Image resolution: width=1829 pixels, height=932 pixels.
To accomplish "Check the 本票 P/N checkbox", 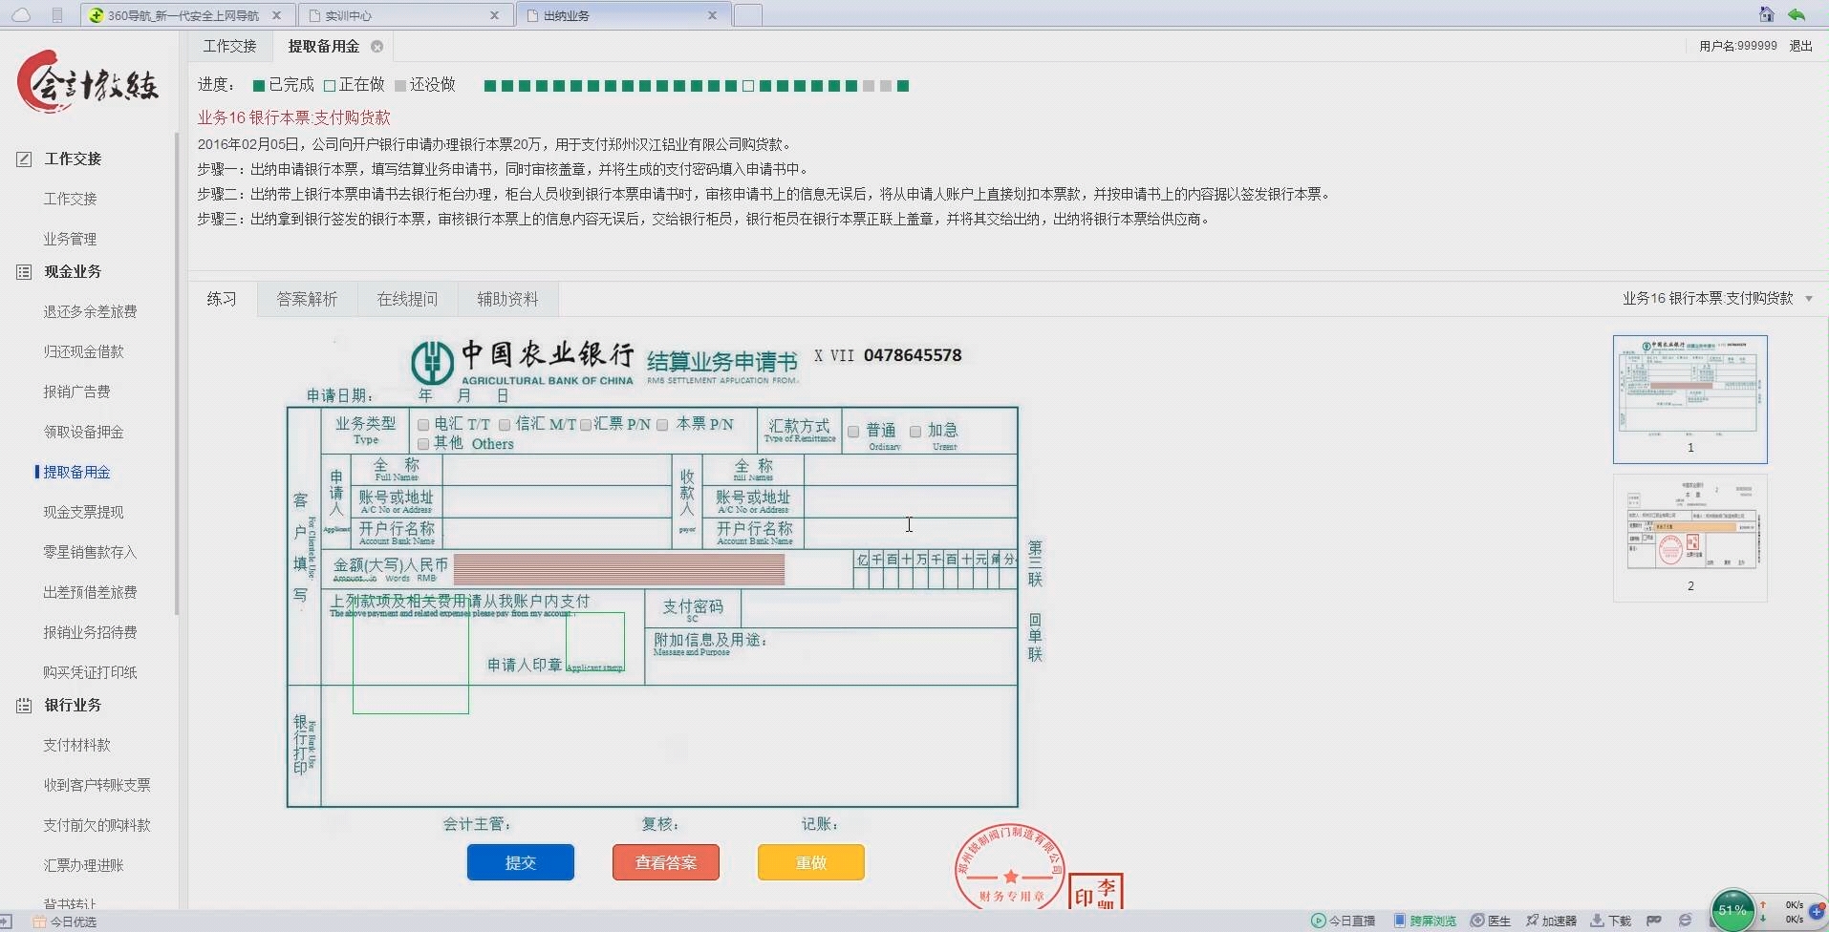I will pos(663,425).
